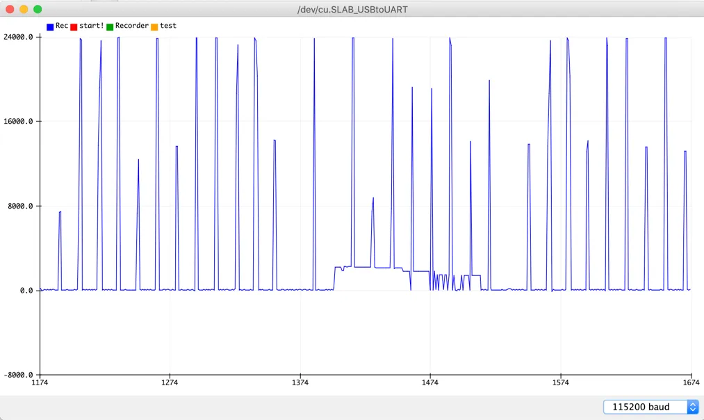Click the 16000.0 y-axis label

(x=18, y=121)
